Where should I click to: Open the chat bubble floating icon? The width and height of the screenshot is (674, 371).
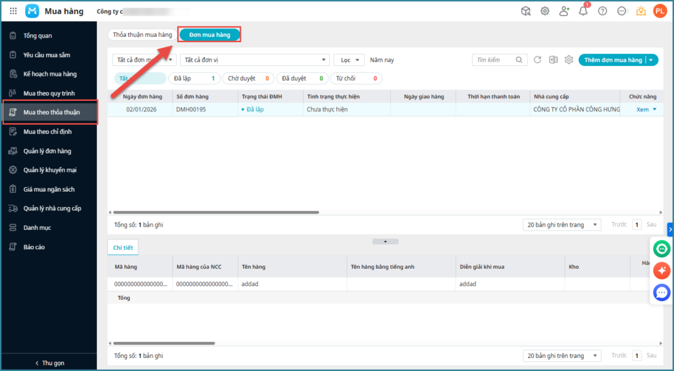coord(661,292)
